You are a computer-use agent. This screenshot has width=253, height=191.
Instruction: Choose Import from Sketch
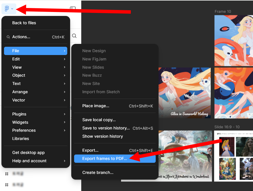coord(115,92)
